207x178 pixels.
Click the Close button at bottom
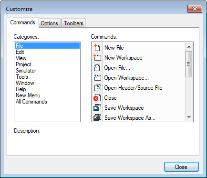181,167
